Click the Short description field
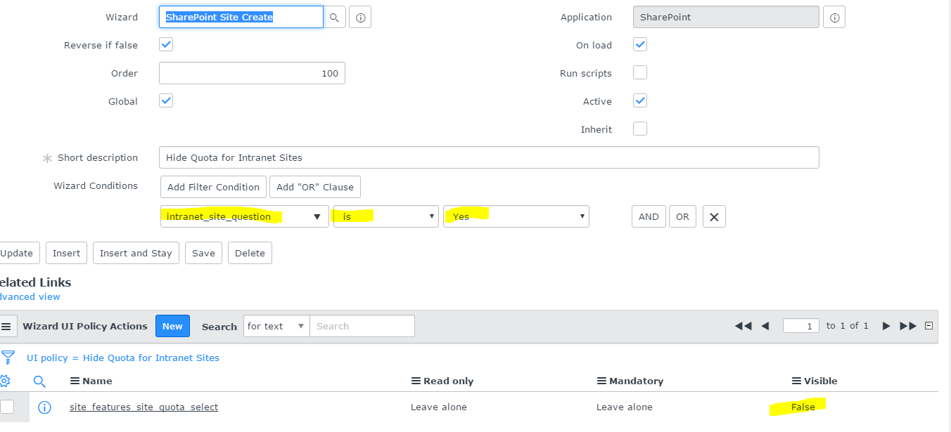This screenshot has height=432, width=951. (489, 157)
